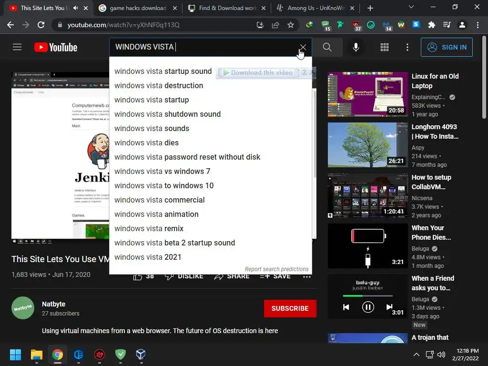Click the WINDOWS VISTA search field

204,47
